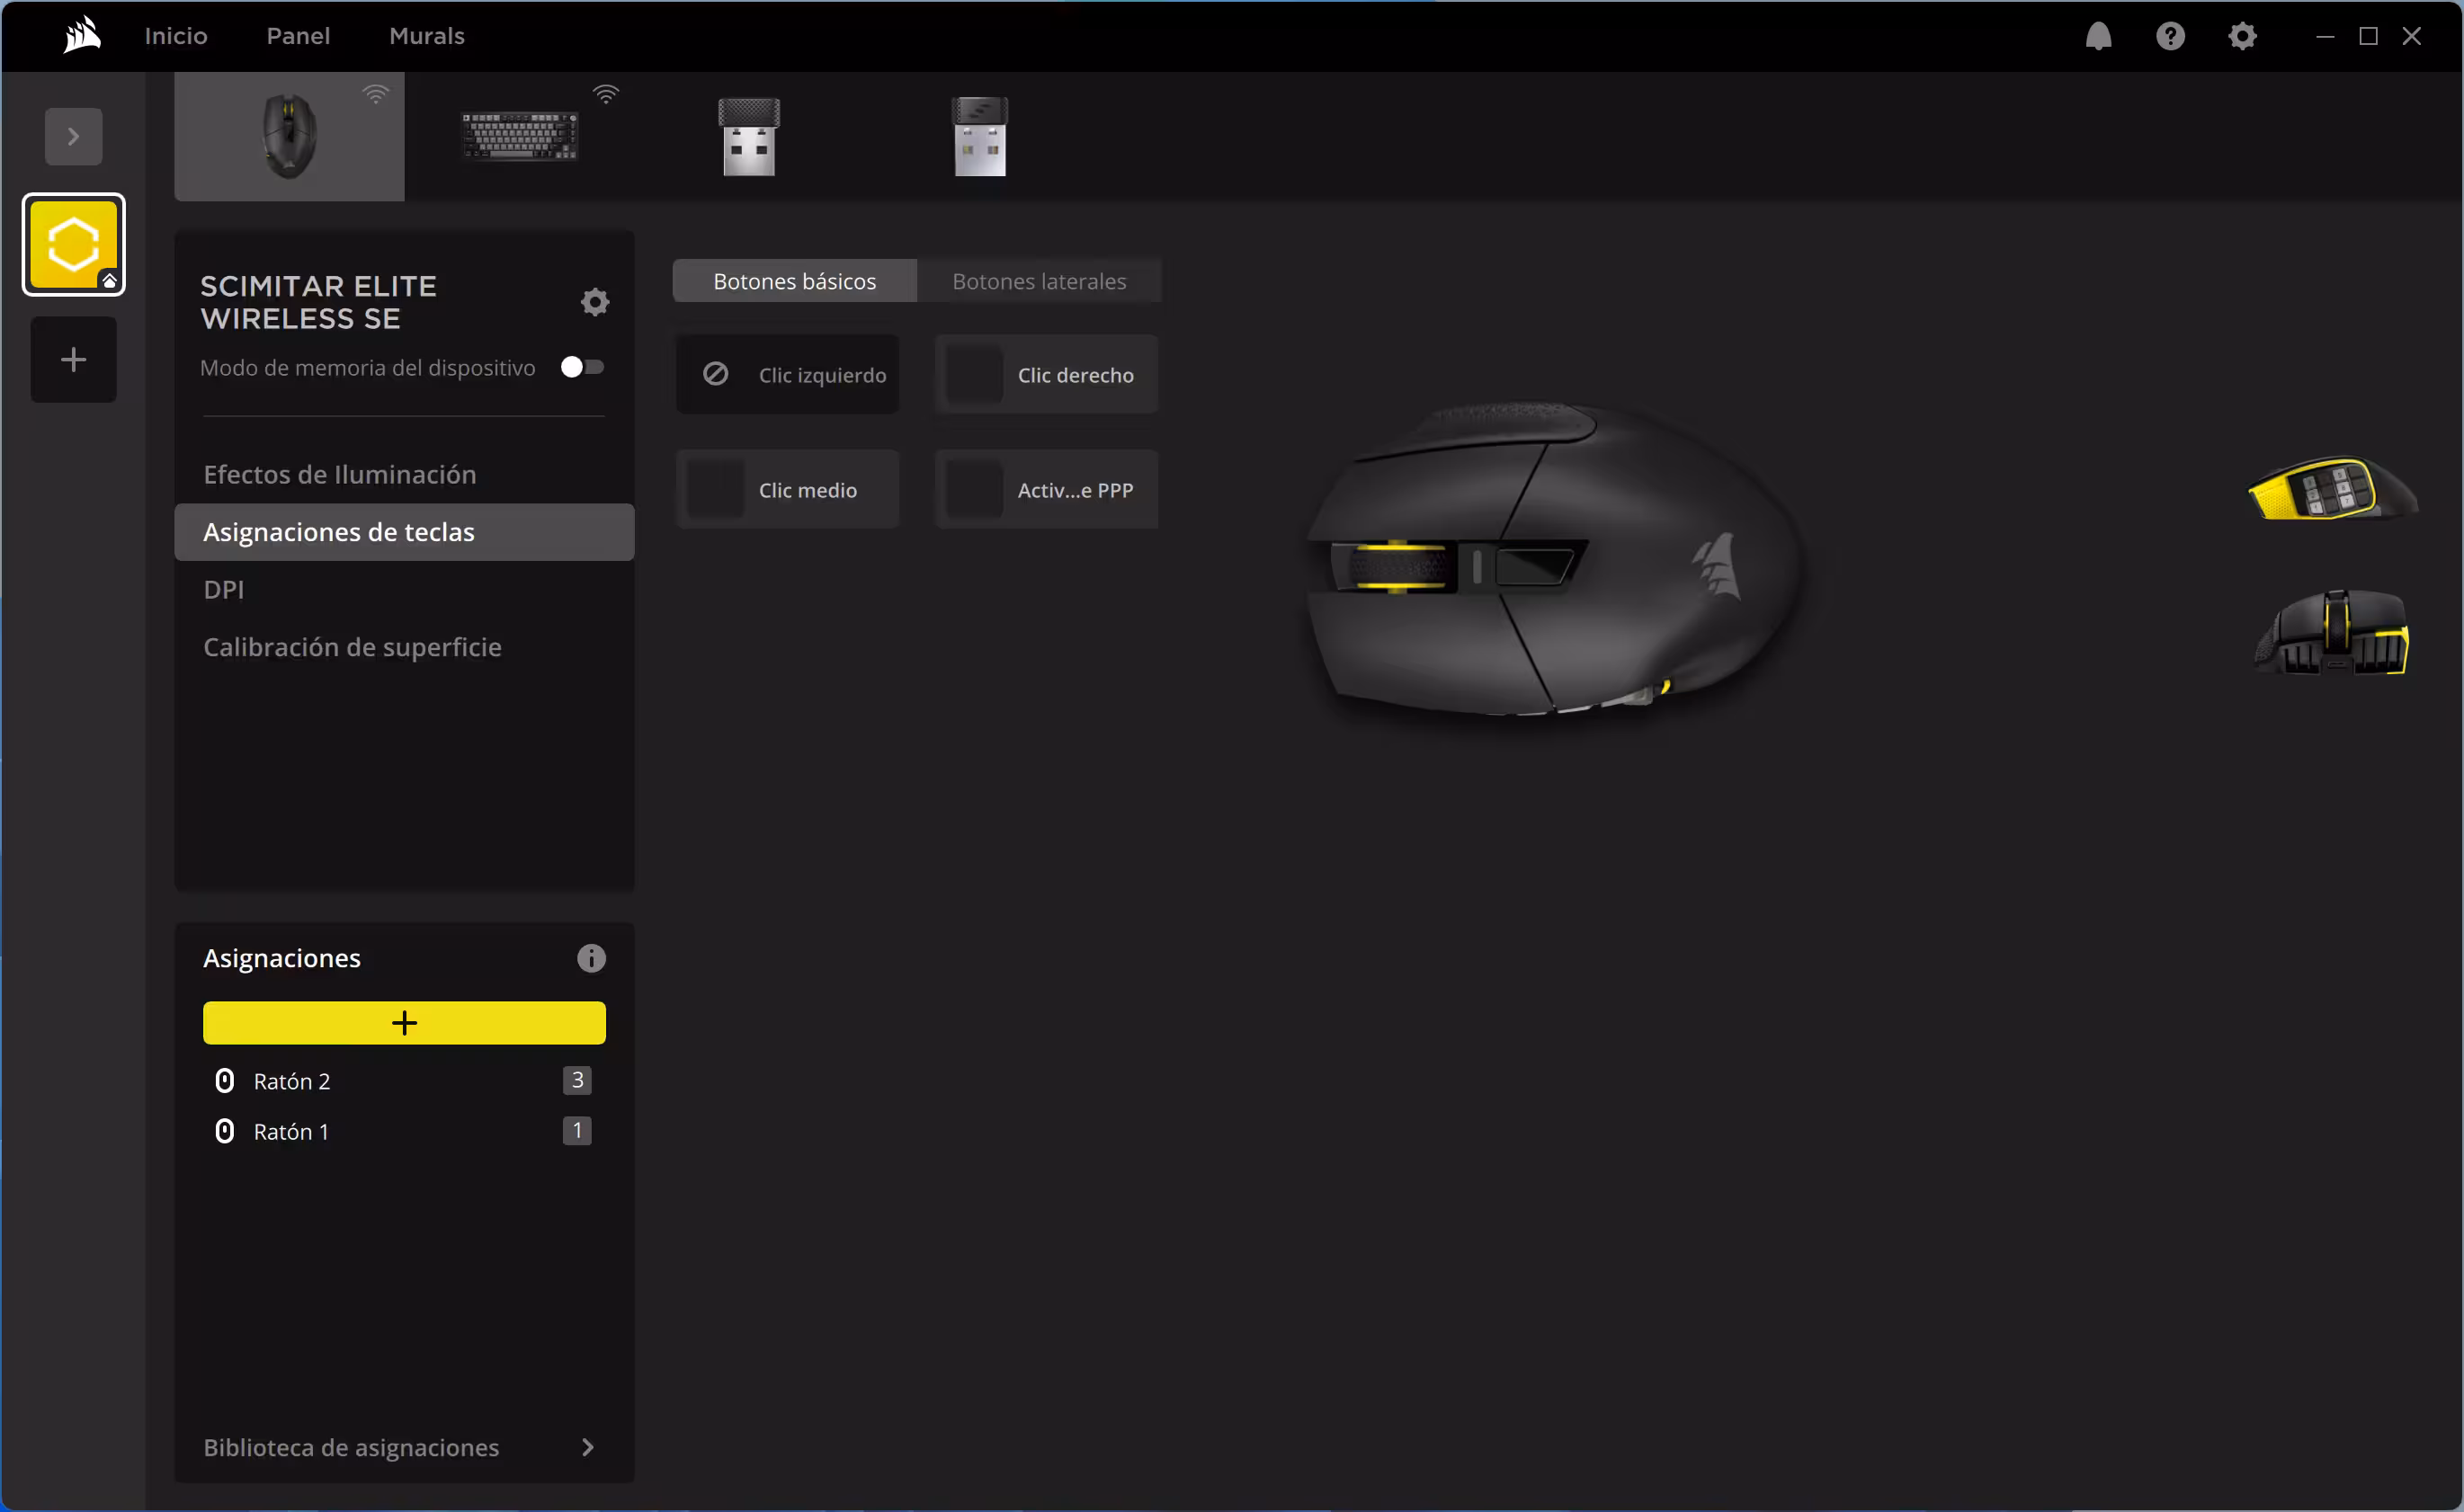Click the mouse icon beside Ratón 2

click(225, 1081)
